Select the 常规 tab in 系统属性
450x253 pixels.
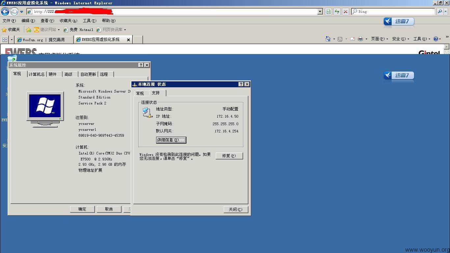[17, 74]
